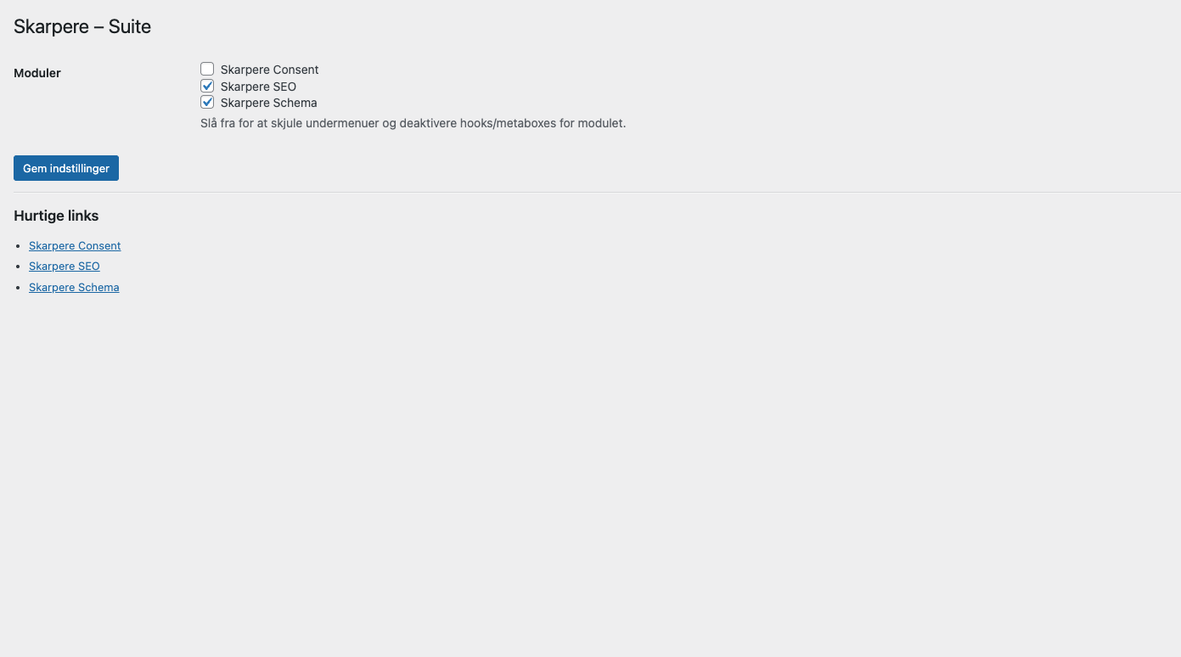Click the divider line above Hurtige links
The width and height of the screenshot is (1181, 657).
tap(590, 192)
